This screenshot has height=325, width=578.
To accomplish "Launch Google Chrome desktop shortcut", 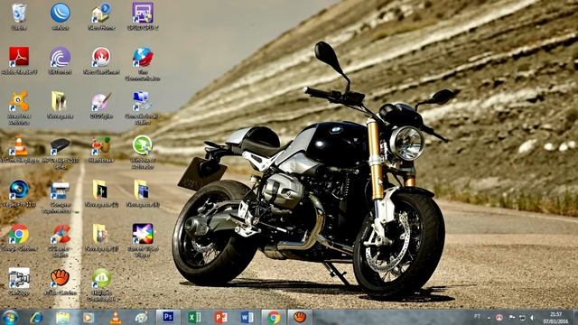I will coord(19,237).
